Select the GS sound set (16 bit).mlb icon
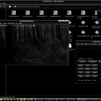The height and width of the screenshot is (101, 101). tap(97, 22)
